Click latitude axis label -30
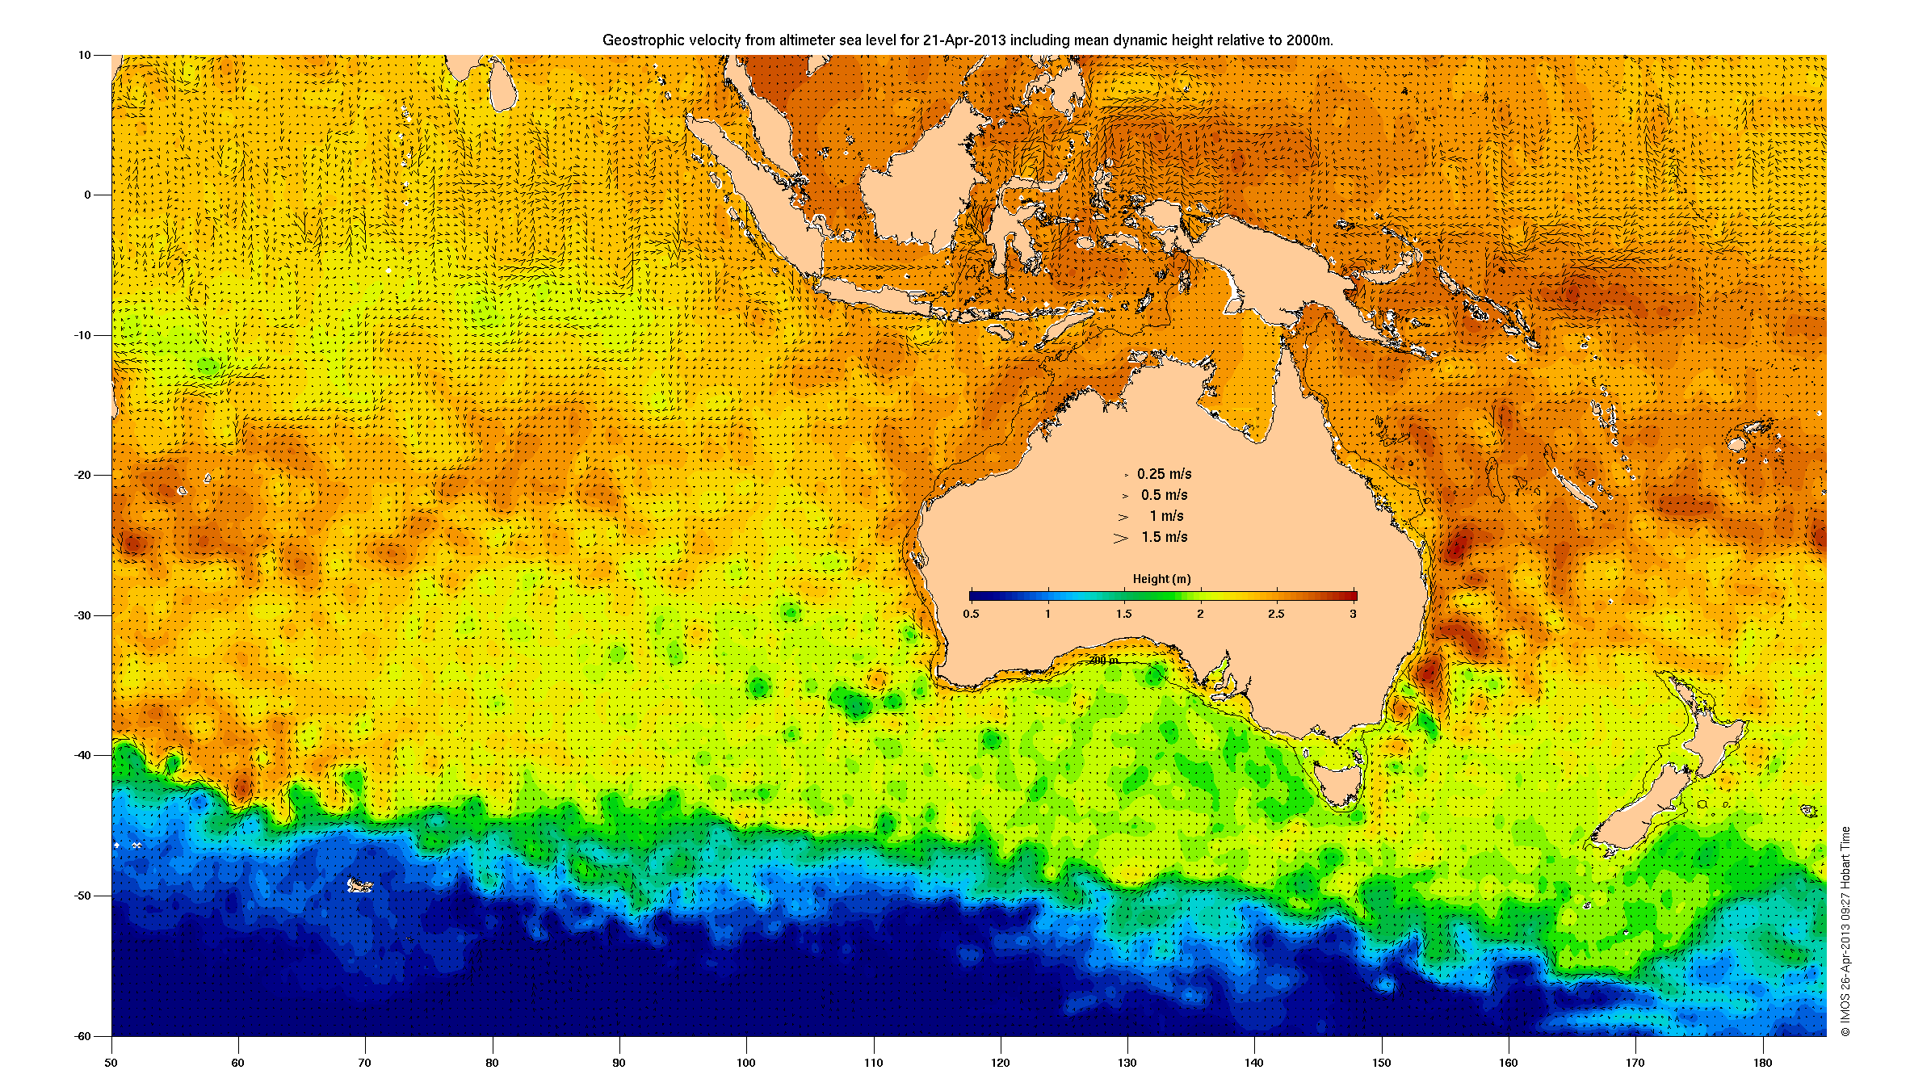This screenshot has width=1931, height=1091. click(x=83, y=615)
